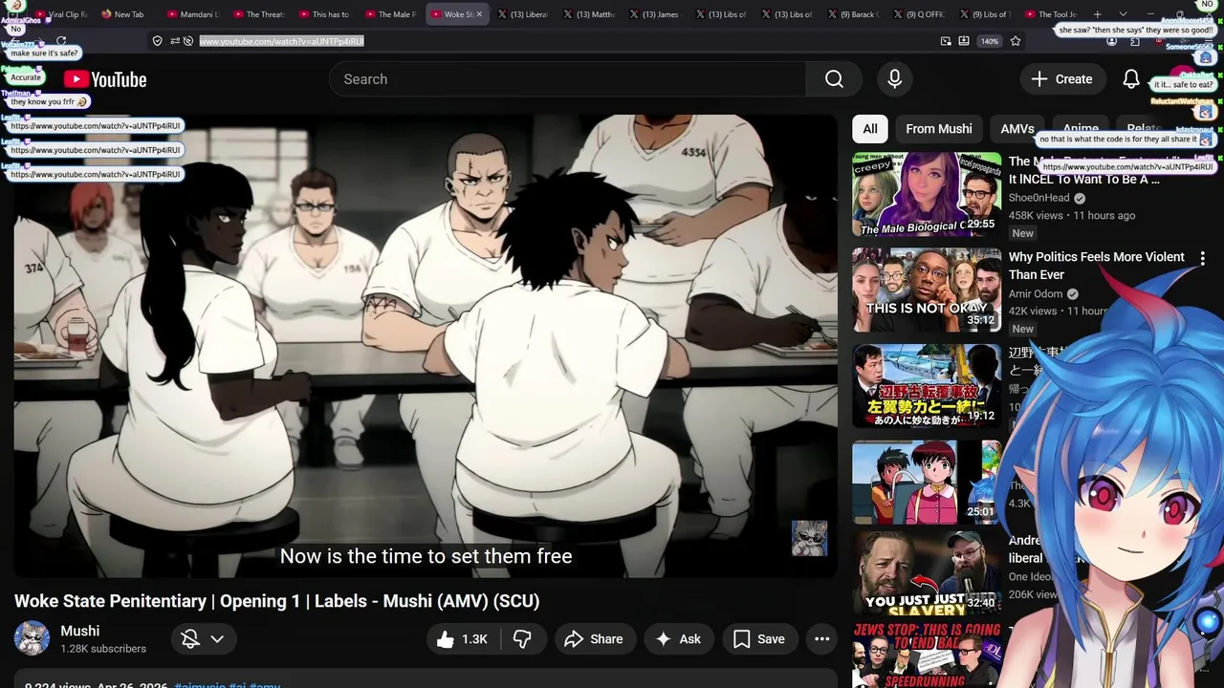Open subscription notification bell dropdown

click(204, 639)
